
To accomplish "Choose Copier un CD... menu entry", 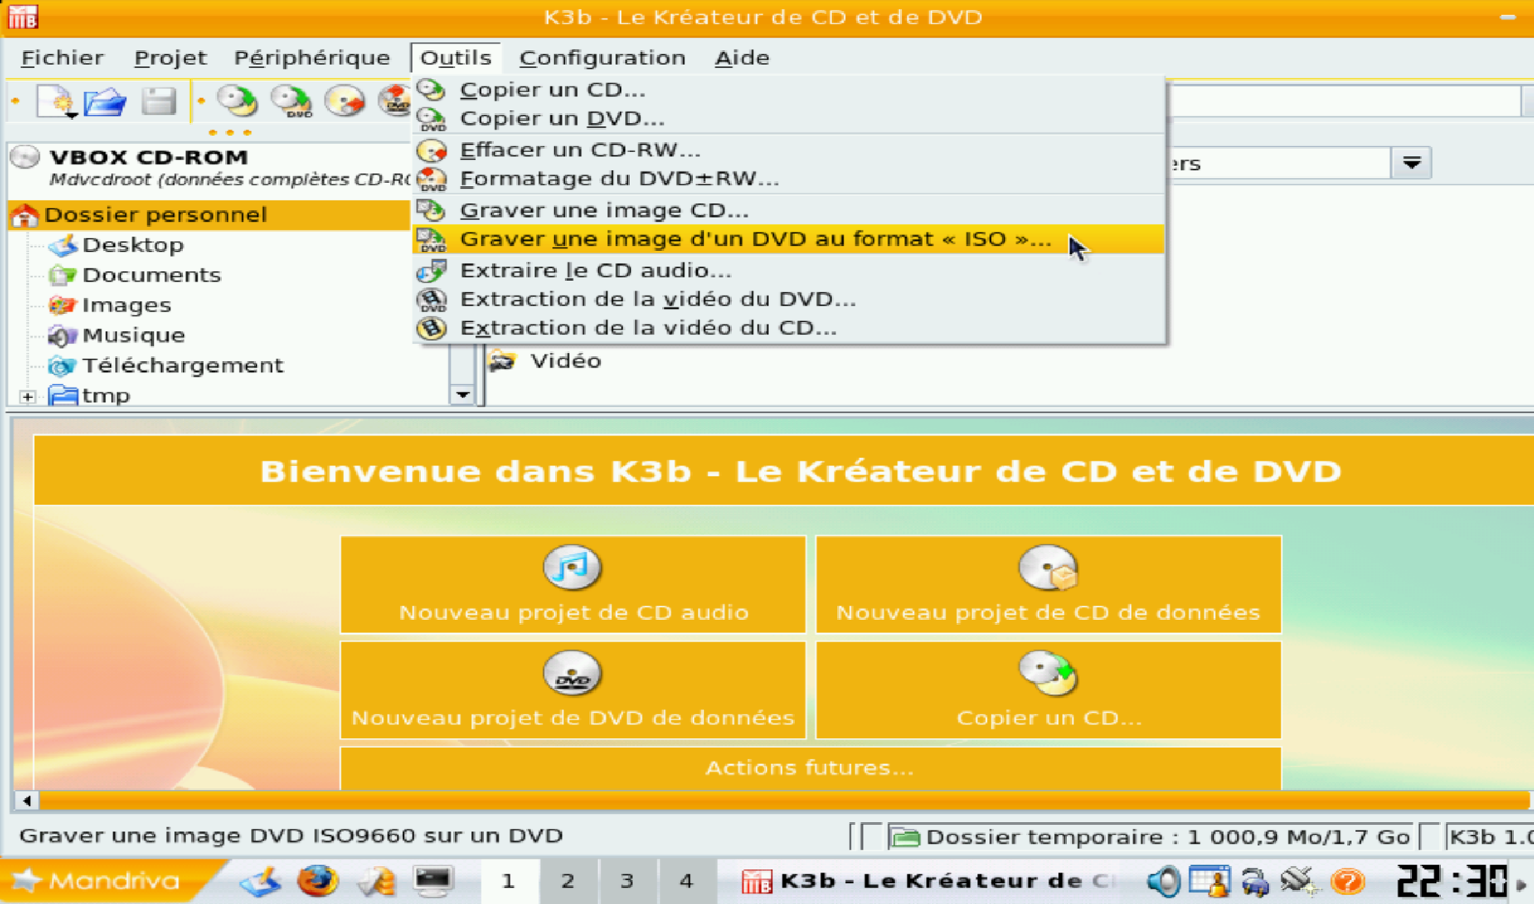I will click(788, 90).
